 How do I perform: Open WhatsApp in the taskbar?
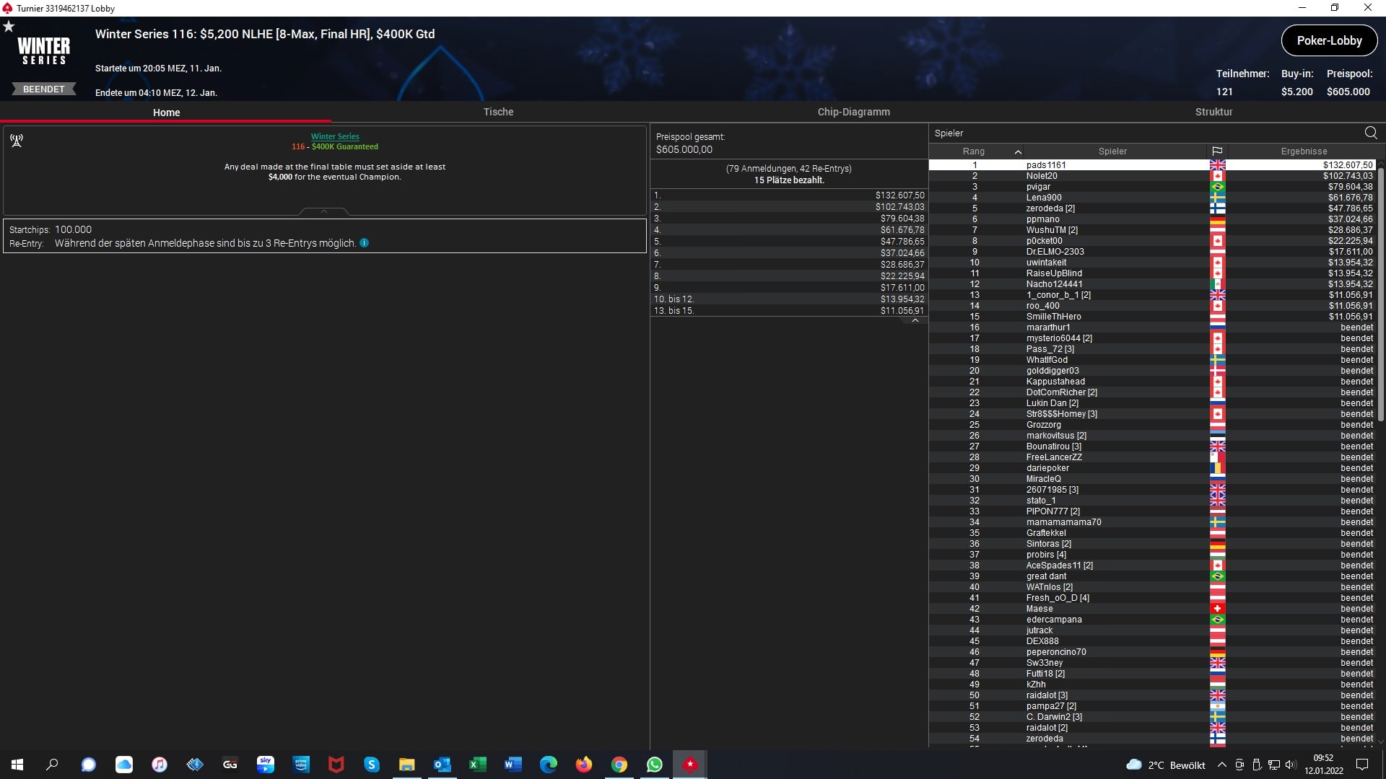(655, 765)
